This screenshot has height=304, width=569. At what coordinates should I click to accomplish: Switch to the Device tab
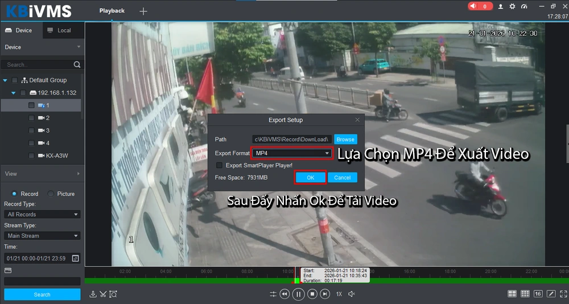click(x=22, y=31)
